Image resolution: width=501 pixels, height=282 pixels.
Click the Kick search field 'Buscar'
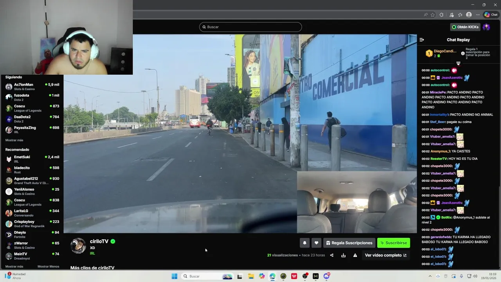pyautogui.click(x=250, y=27)
